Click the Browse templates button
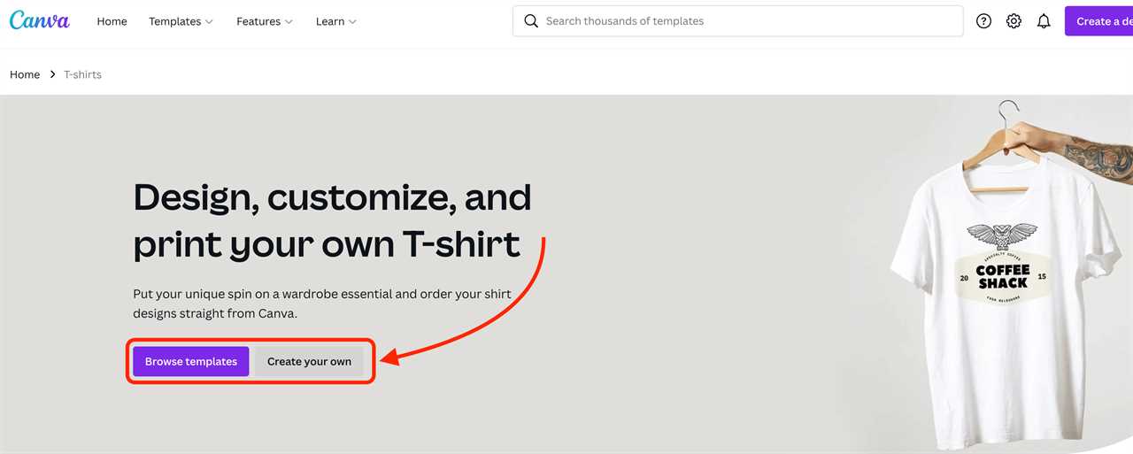This screenshot has width=1133, height=454. pyautogui.click(x=191, y=361)
